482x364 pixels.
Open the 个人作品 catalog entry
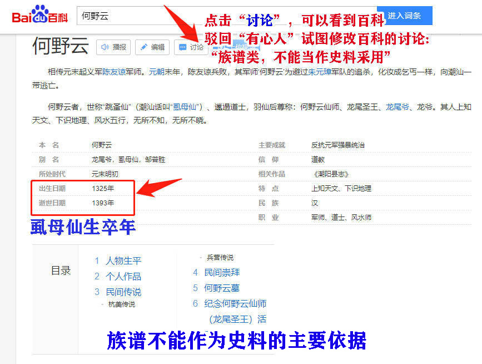(125, 277)
